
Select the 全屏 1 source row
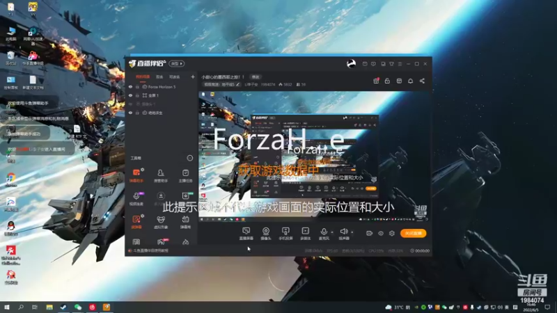tap(162, 95)
